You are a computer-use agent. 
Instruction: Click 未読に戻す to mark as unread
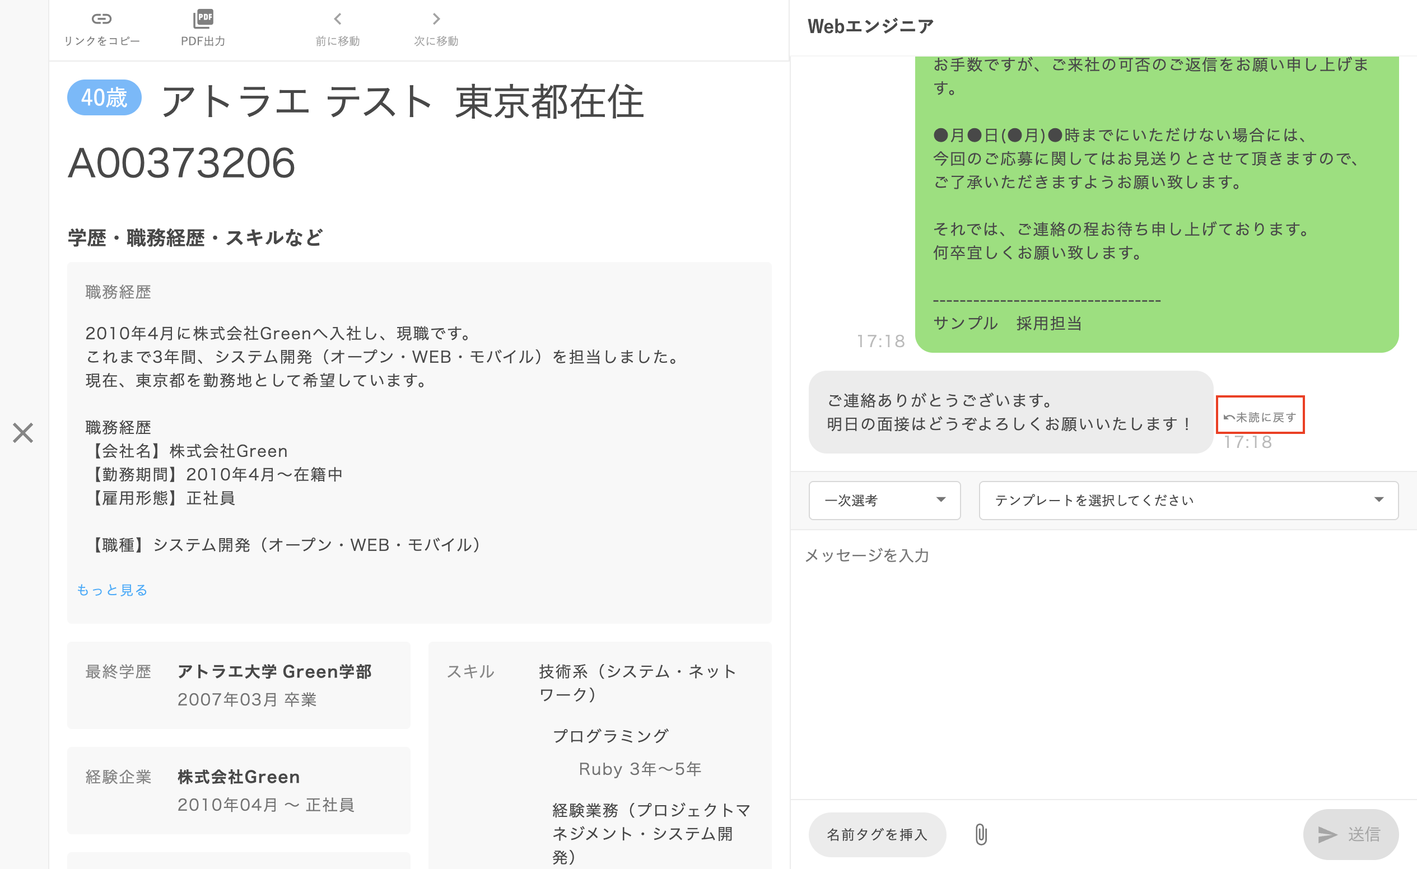point(1260,417)
